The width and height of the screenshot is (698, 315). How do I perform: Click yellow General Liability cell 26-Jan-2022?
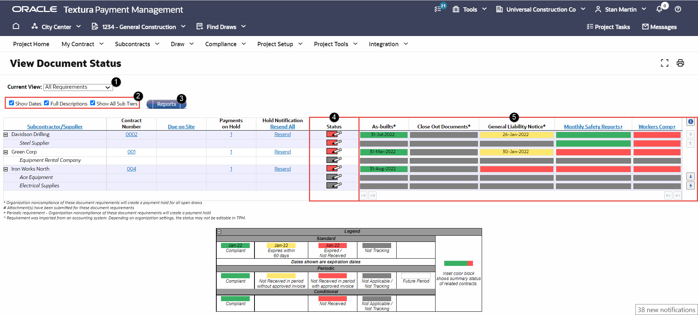pyautogui.click(x=516, y=135)
